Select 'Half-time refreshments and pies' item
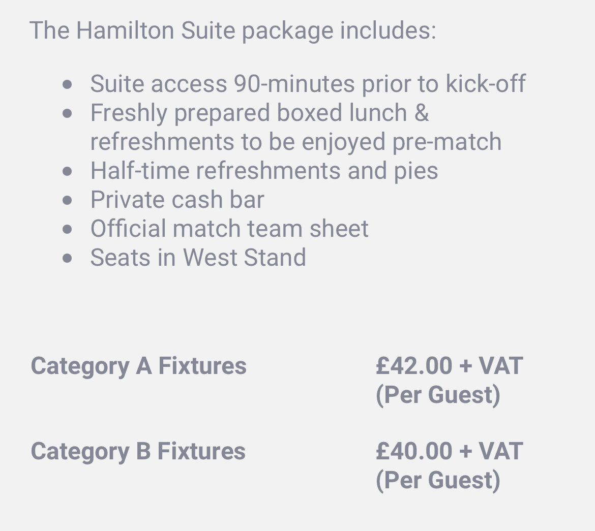 [264, 171]
